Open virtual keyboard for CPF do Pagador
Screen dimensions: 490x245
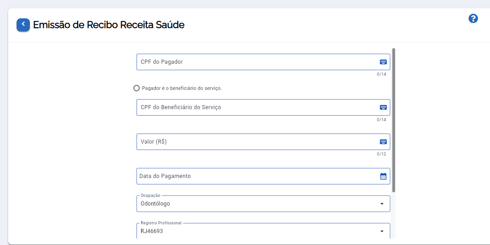click(x=383, y=62)
